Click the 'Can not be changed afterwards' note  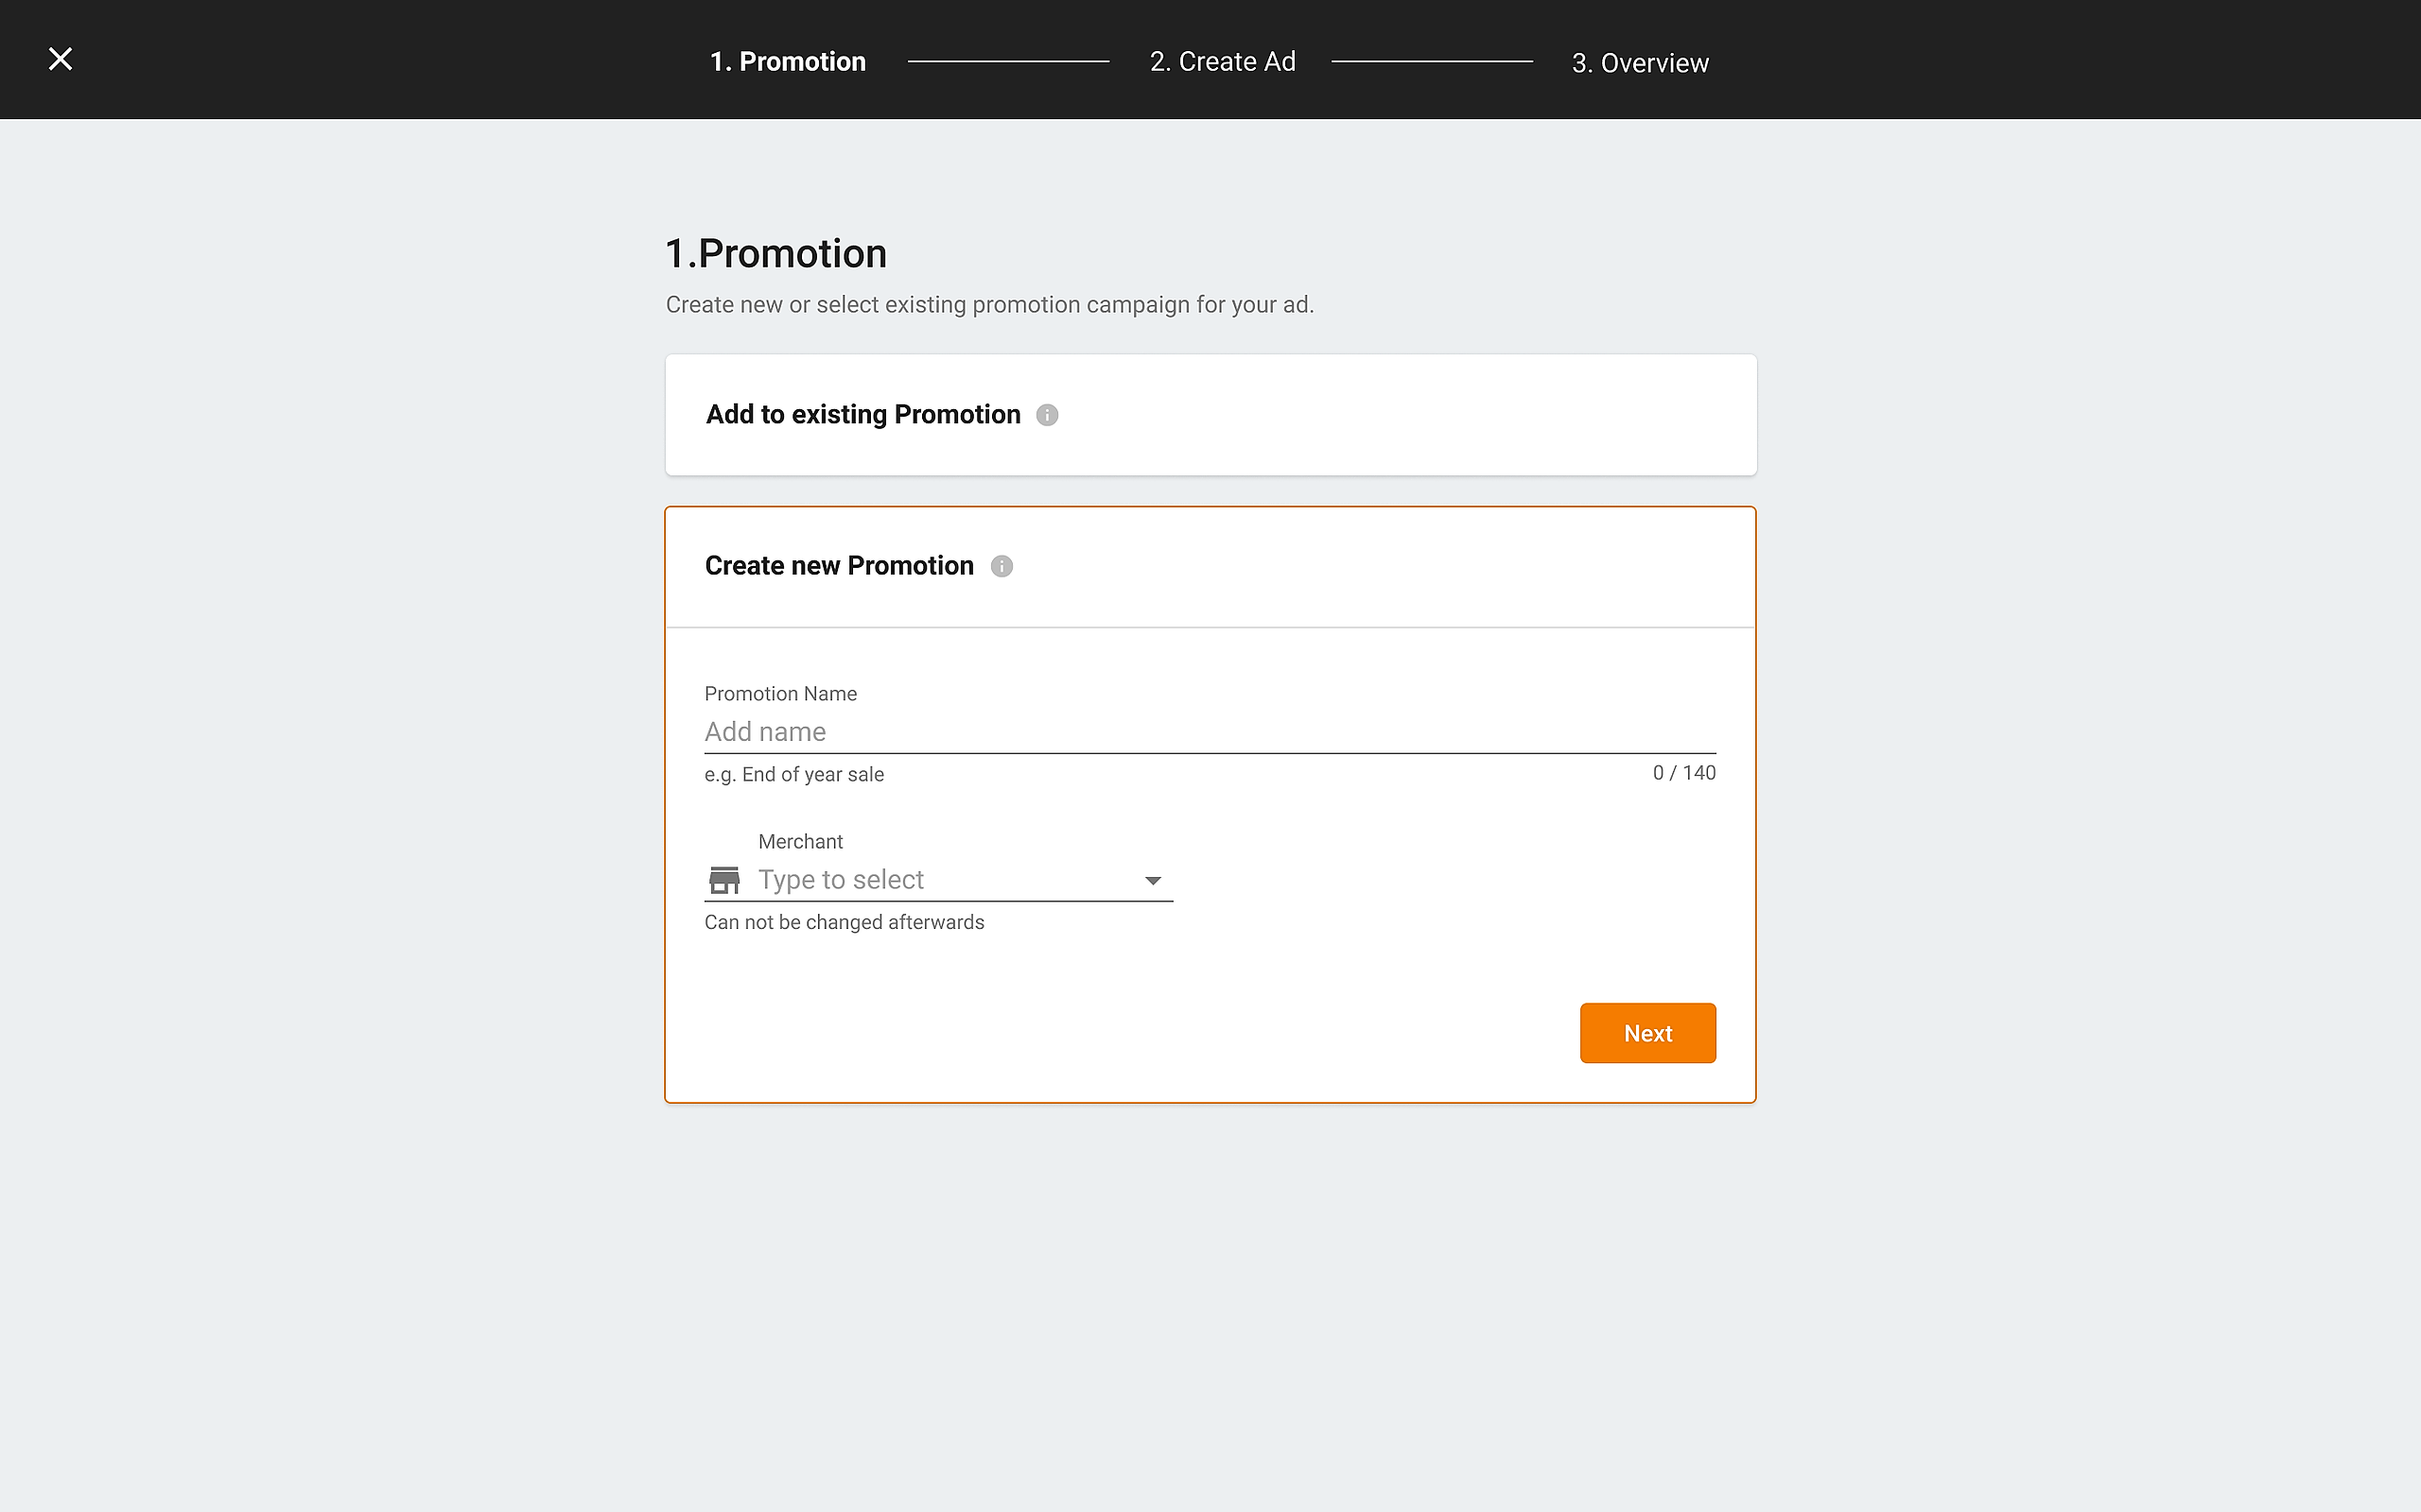[844, 922]
